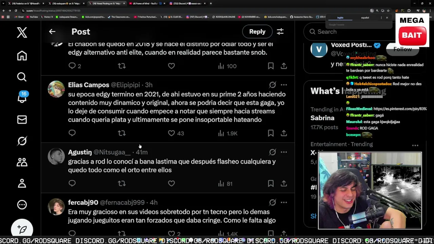Image resolution: width=434 pixels, height=244 pixels.
Task: Open Grok icon on Agustin's reply
Action: (273, 152)
